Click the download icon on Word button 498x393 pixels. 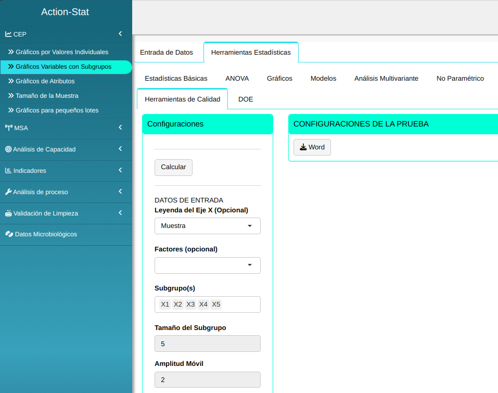[x=303, y=147]
